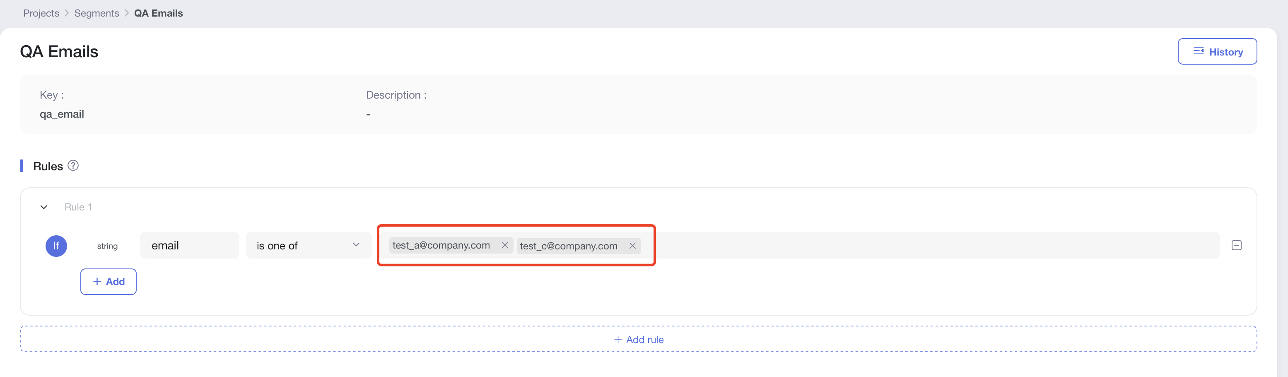Add a new condition with Add button
1288x377 pixels.
pos(109,281)
